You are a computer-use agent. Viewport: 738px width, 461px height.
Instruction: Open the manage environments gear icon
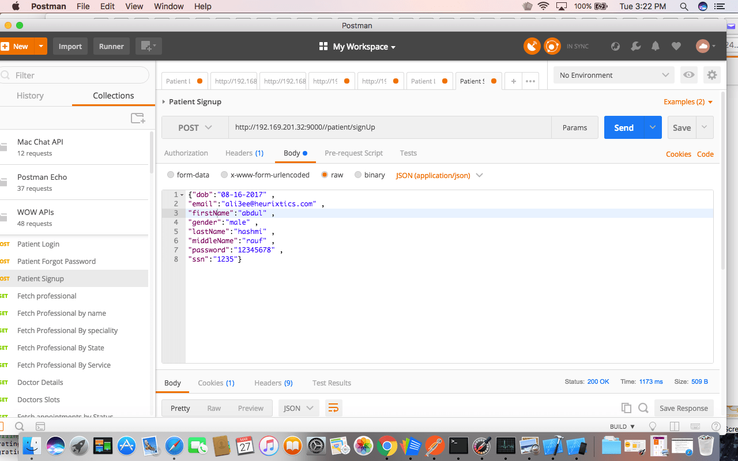(x=712, y=75)
